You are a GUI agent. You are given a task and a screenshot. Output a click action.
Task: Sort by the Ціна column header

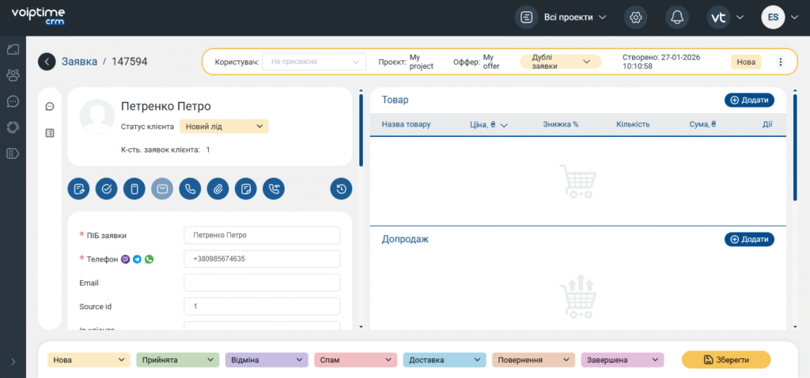coord(489,124)
